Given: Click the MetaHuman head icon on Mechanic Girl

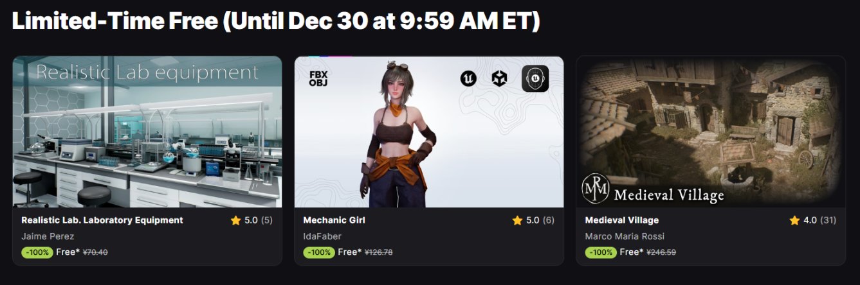Looking at the screenshot, I should click(x=535, y=79).
